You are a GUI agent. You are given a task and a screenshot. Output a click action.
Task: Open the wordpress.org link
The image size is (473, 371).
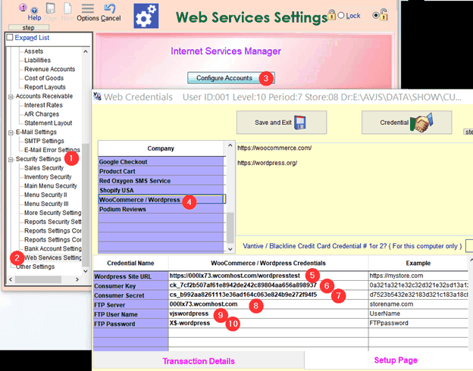click(267, 163)
